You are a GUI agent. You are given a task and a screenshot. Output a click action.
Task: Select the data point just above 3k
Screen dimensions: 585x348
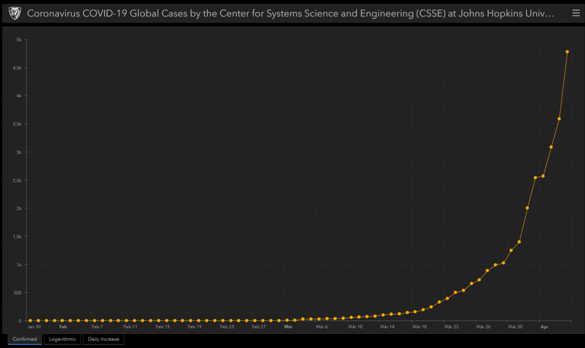pyautogui.click(x=551, y=147)
